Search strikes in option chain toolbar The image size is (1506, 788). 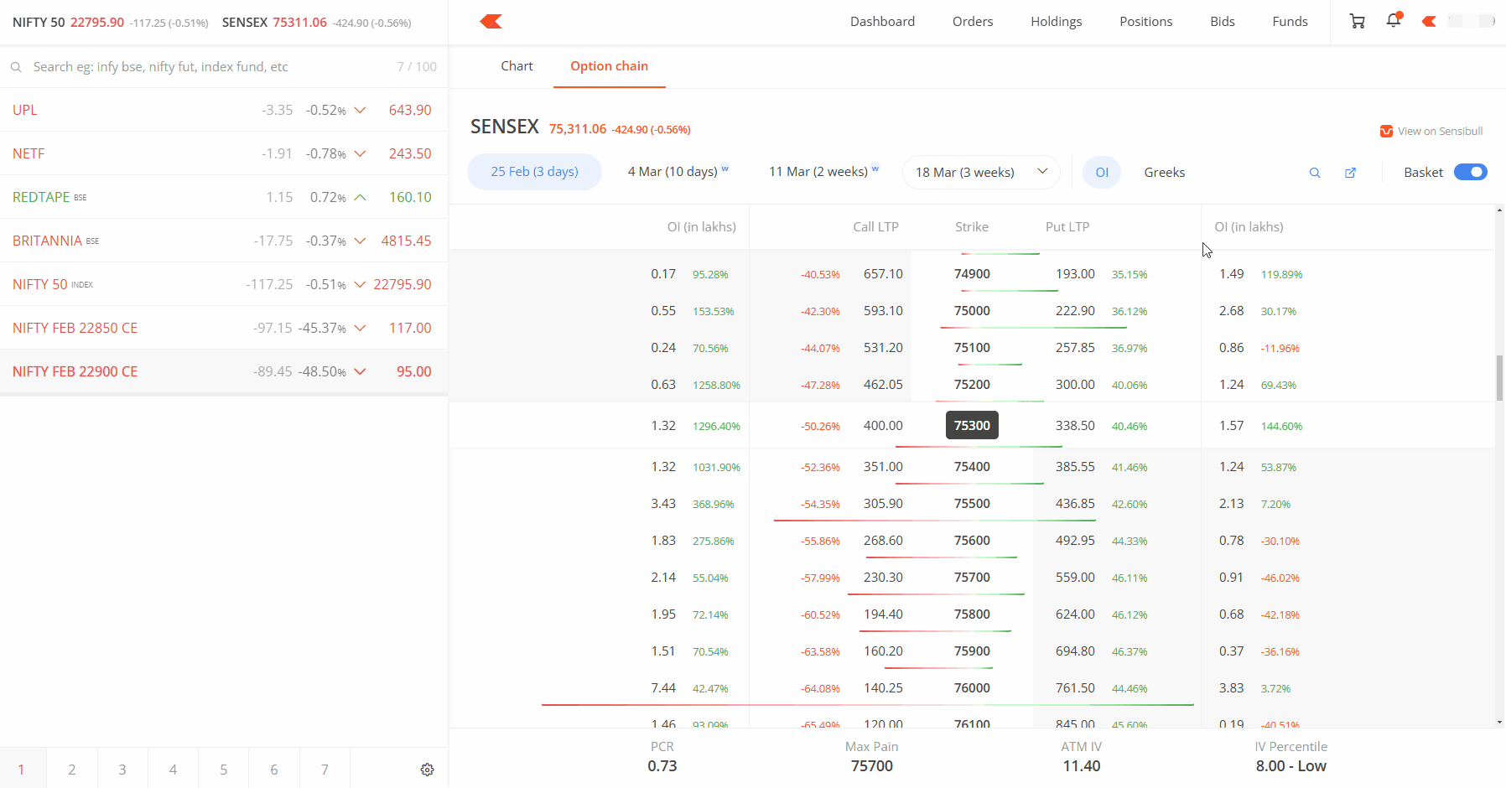point(1315,173)
